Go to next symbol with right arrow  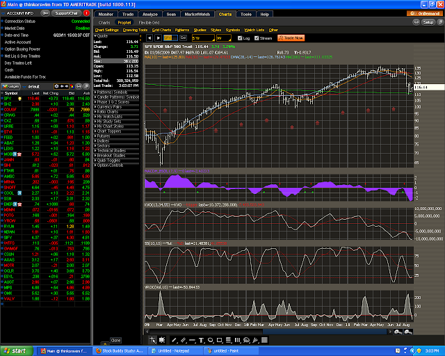(x=159, y=38)
